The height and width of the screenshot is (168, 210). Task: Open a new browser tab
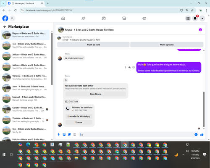(48, 3)
